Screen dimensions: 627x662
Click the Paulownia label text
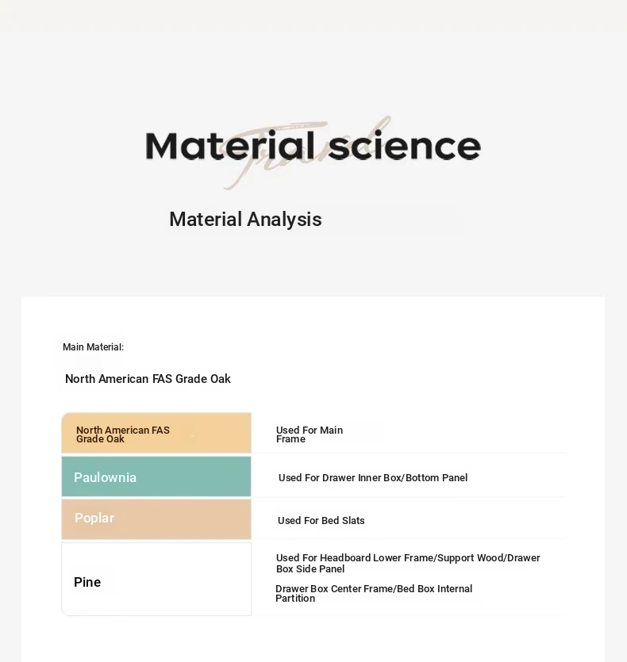coord(106,477)
